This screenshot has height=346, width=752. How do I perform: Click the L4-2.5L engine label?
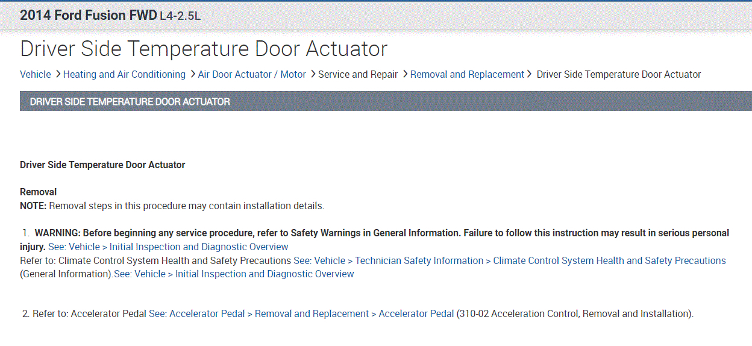click(180, 16)
